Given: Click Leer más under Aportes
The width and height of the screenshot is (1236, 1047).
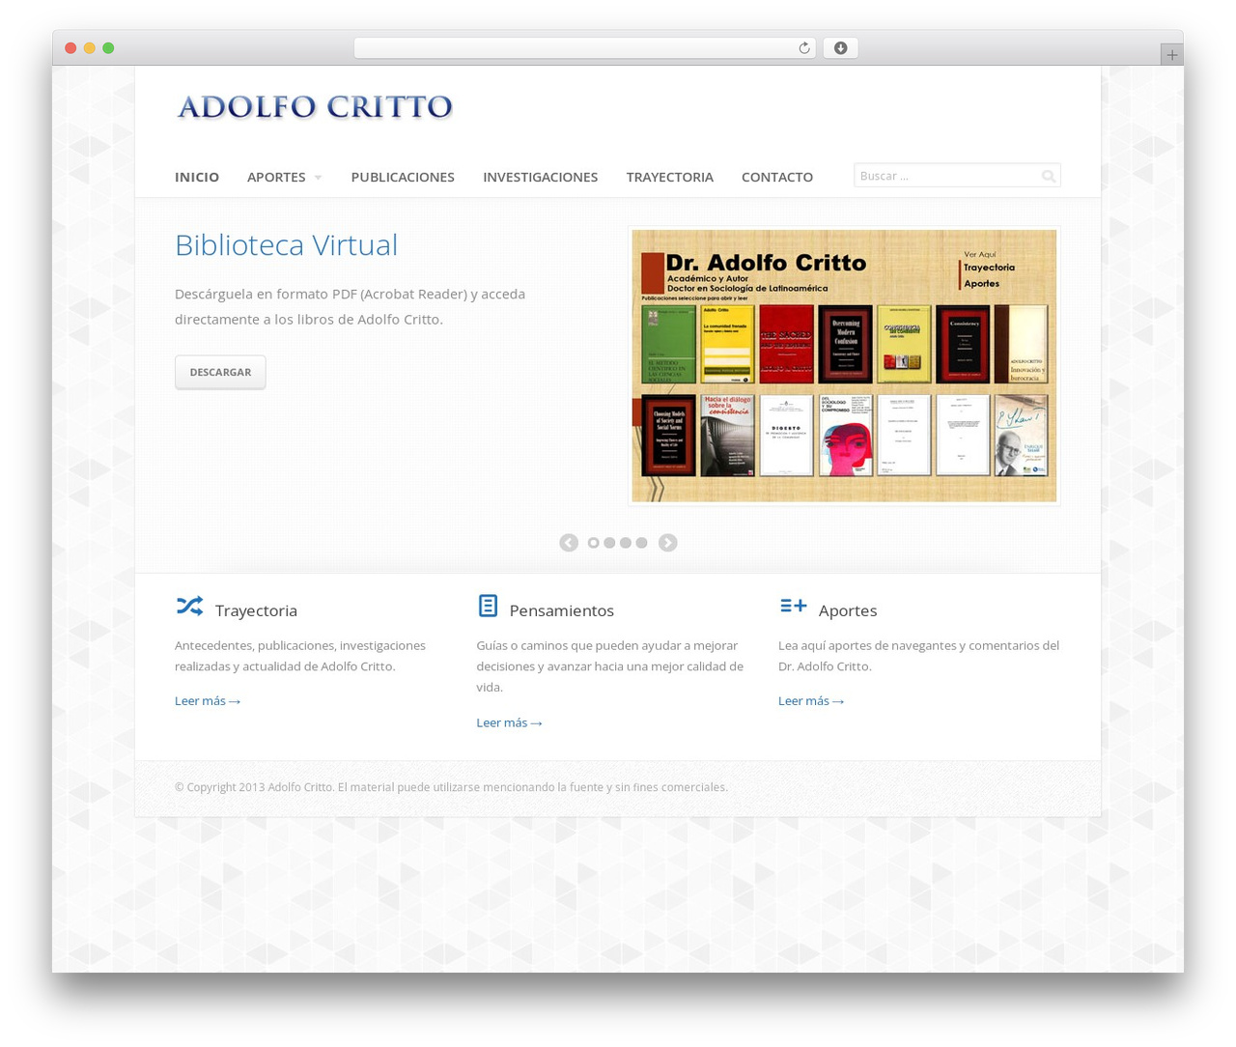Looking at the screenshot, I should 811,701.
